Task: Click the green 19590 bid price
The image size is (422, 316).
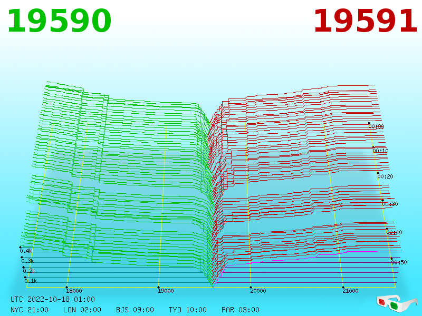Action: tap(59, 21)
